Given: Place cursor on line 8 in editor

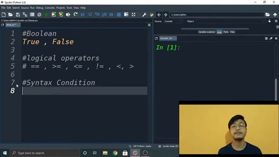Looking at the screenshot, I should click(x=85, y=91).
